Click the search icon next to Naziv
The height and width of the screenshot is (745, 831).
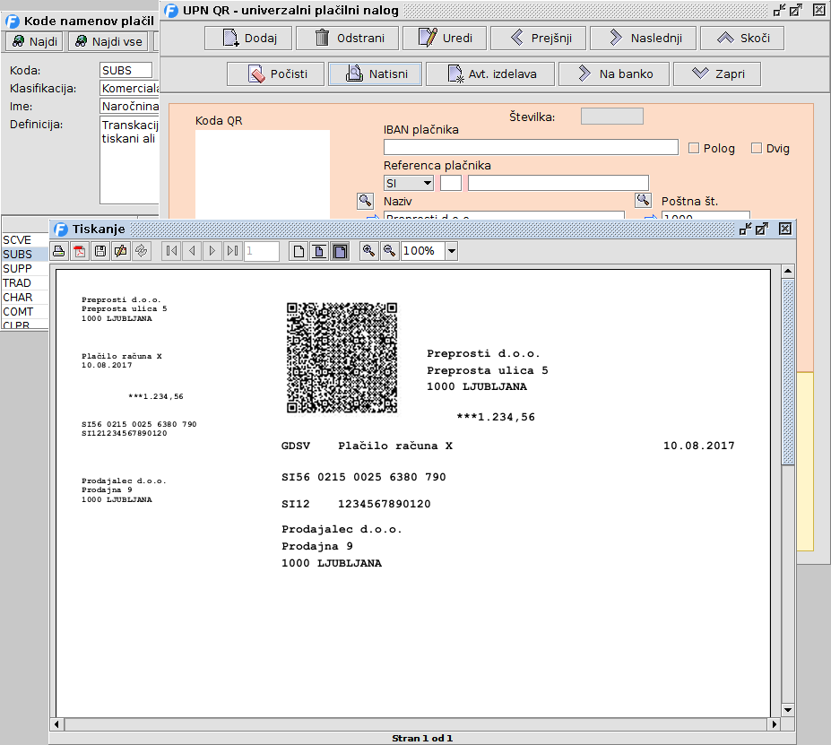pos(365,201)
